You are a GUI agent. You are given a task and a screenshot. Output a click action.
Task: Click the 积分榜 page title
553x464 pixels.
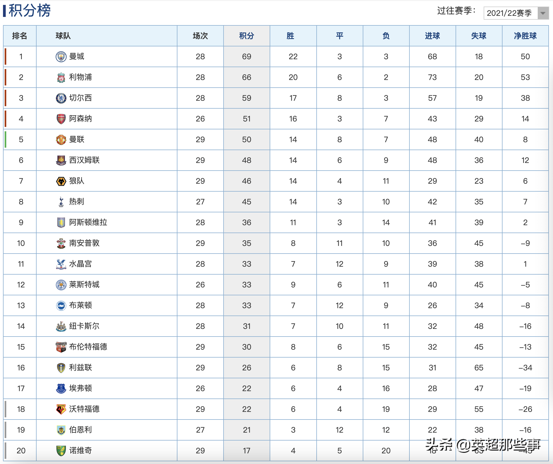(29, 11)
